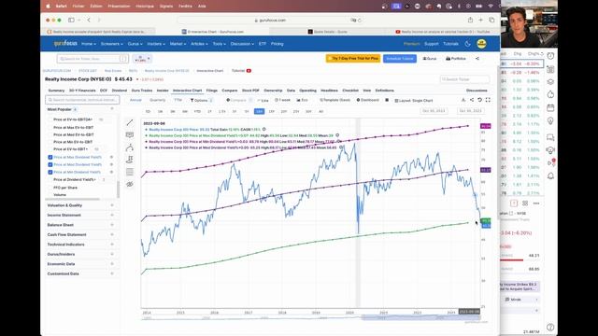Click the blue Schedule Tutorial button
Screen dimensions: 598x336
(x=400, y=59)
